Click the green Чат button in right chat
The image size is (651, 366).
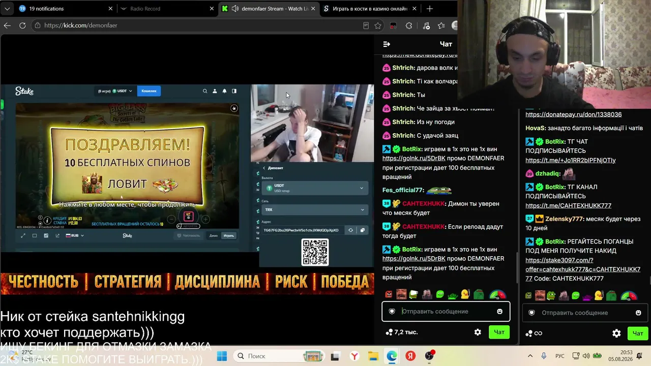coord(638,333)
